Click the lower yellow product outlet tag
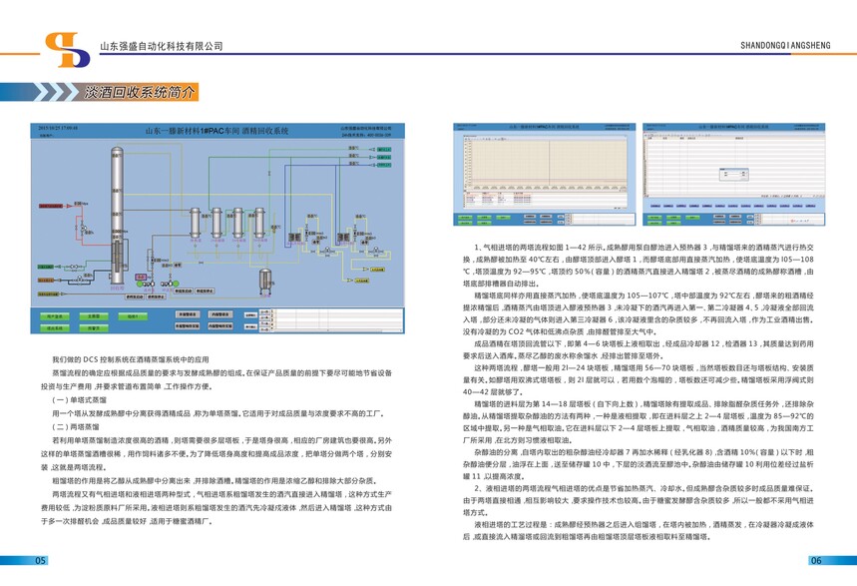857x586 pixels. coord(362,281)
